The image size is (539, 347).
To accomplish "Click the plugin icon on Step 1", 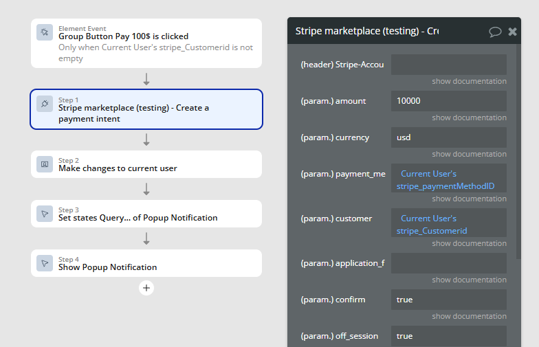I will 45,104.
